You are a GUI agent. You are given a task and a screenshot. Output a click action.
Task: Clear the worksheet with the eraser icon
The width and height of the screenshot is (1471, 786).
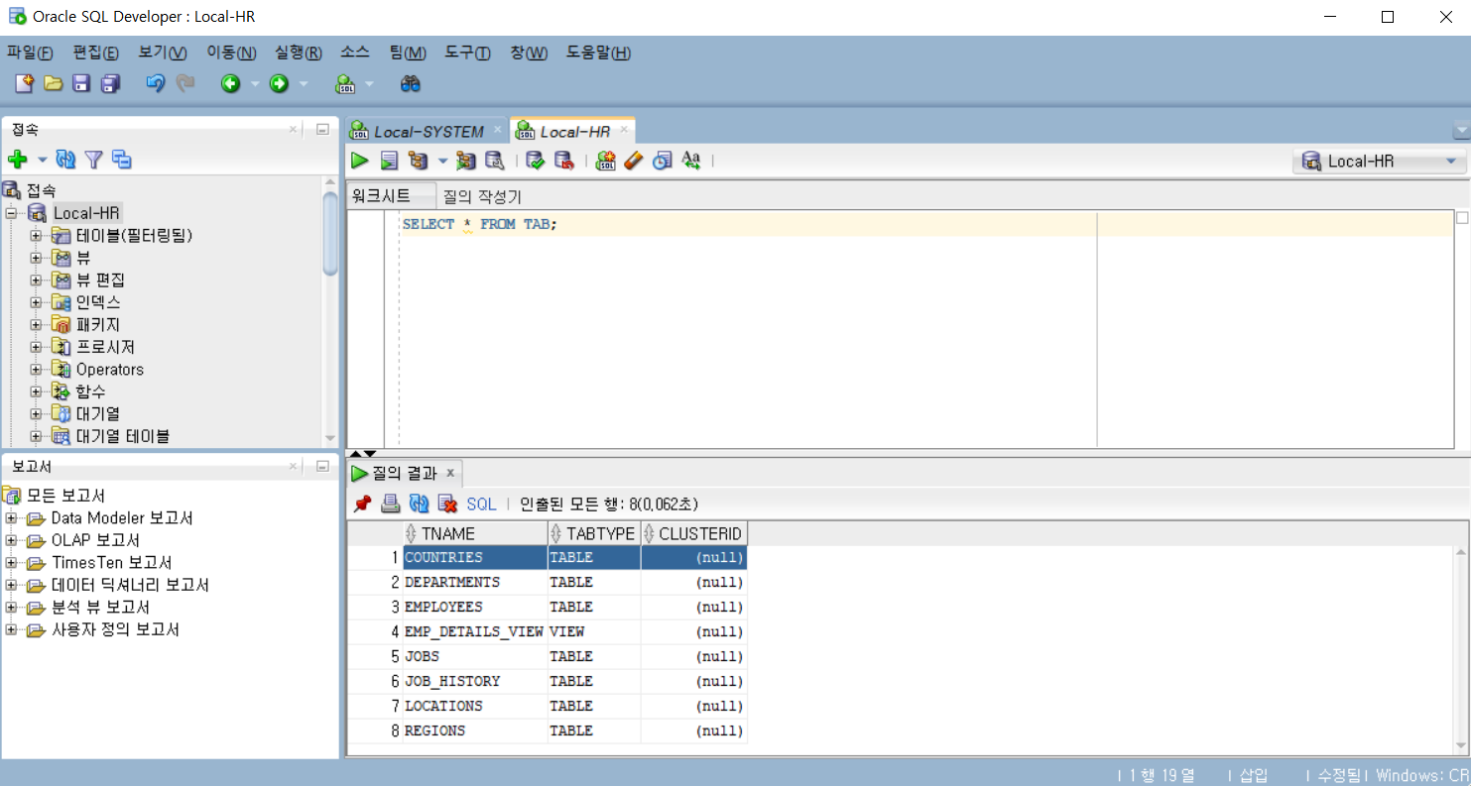[x=634, y=161]
